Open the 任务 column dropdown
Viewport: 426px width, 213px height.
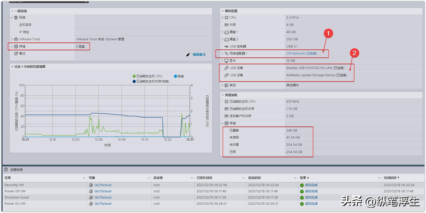84,178
